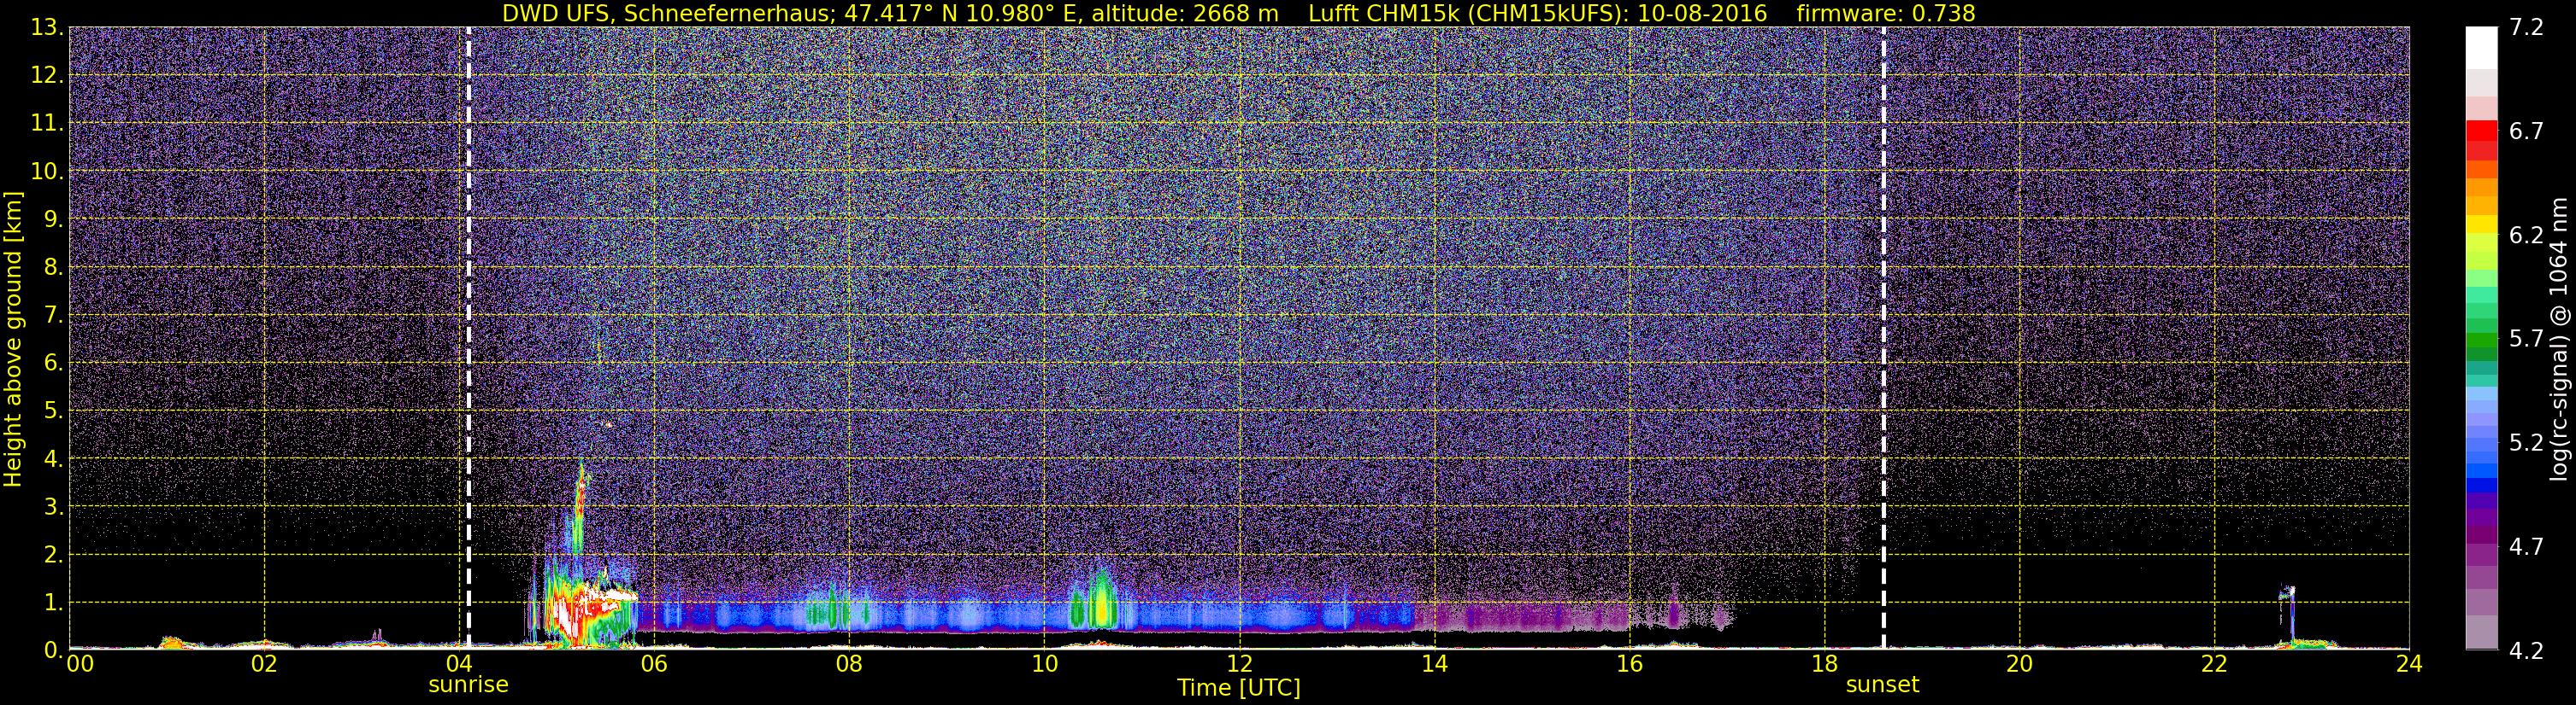Click the 'sunrise' label below the axis

click(x=468, y=685)
